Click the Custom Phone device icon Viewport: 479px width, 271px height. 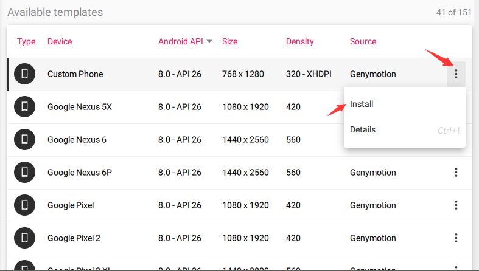(24, 74)
